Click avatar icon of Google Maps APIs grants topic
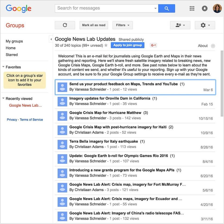This screenshot has width=224, height=224. pyautogui.click(x=62, y=173)
